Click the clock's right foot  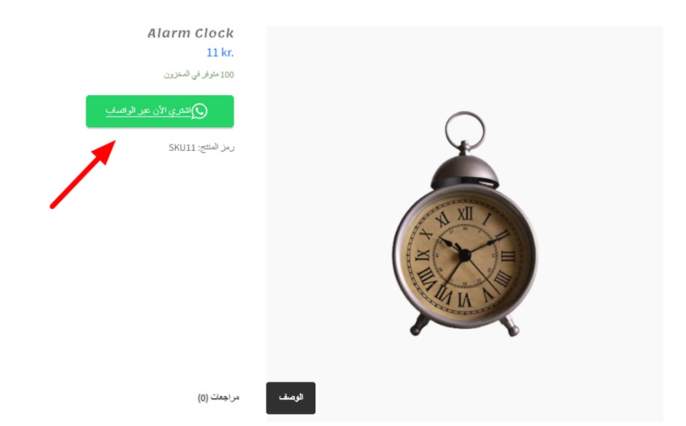coord(510,326)
